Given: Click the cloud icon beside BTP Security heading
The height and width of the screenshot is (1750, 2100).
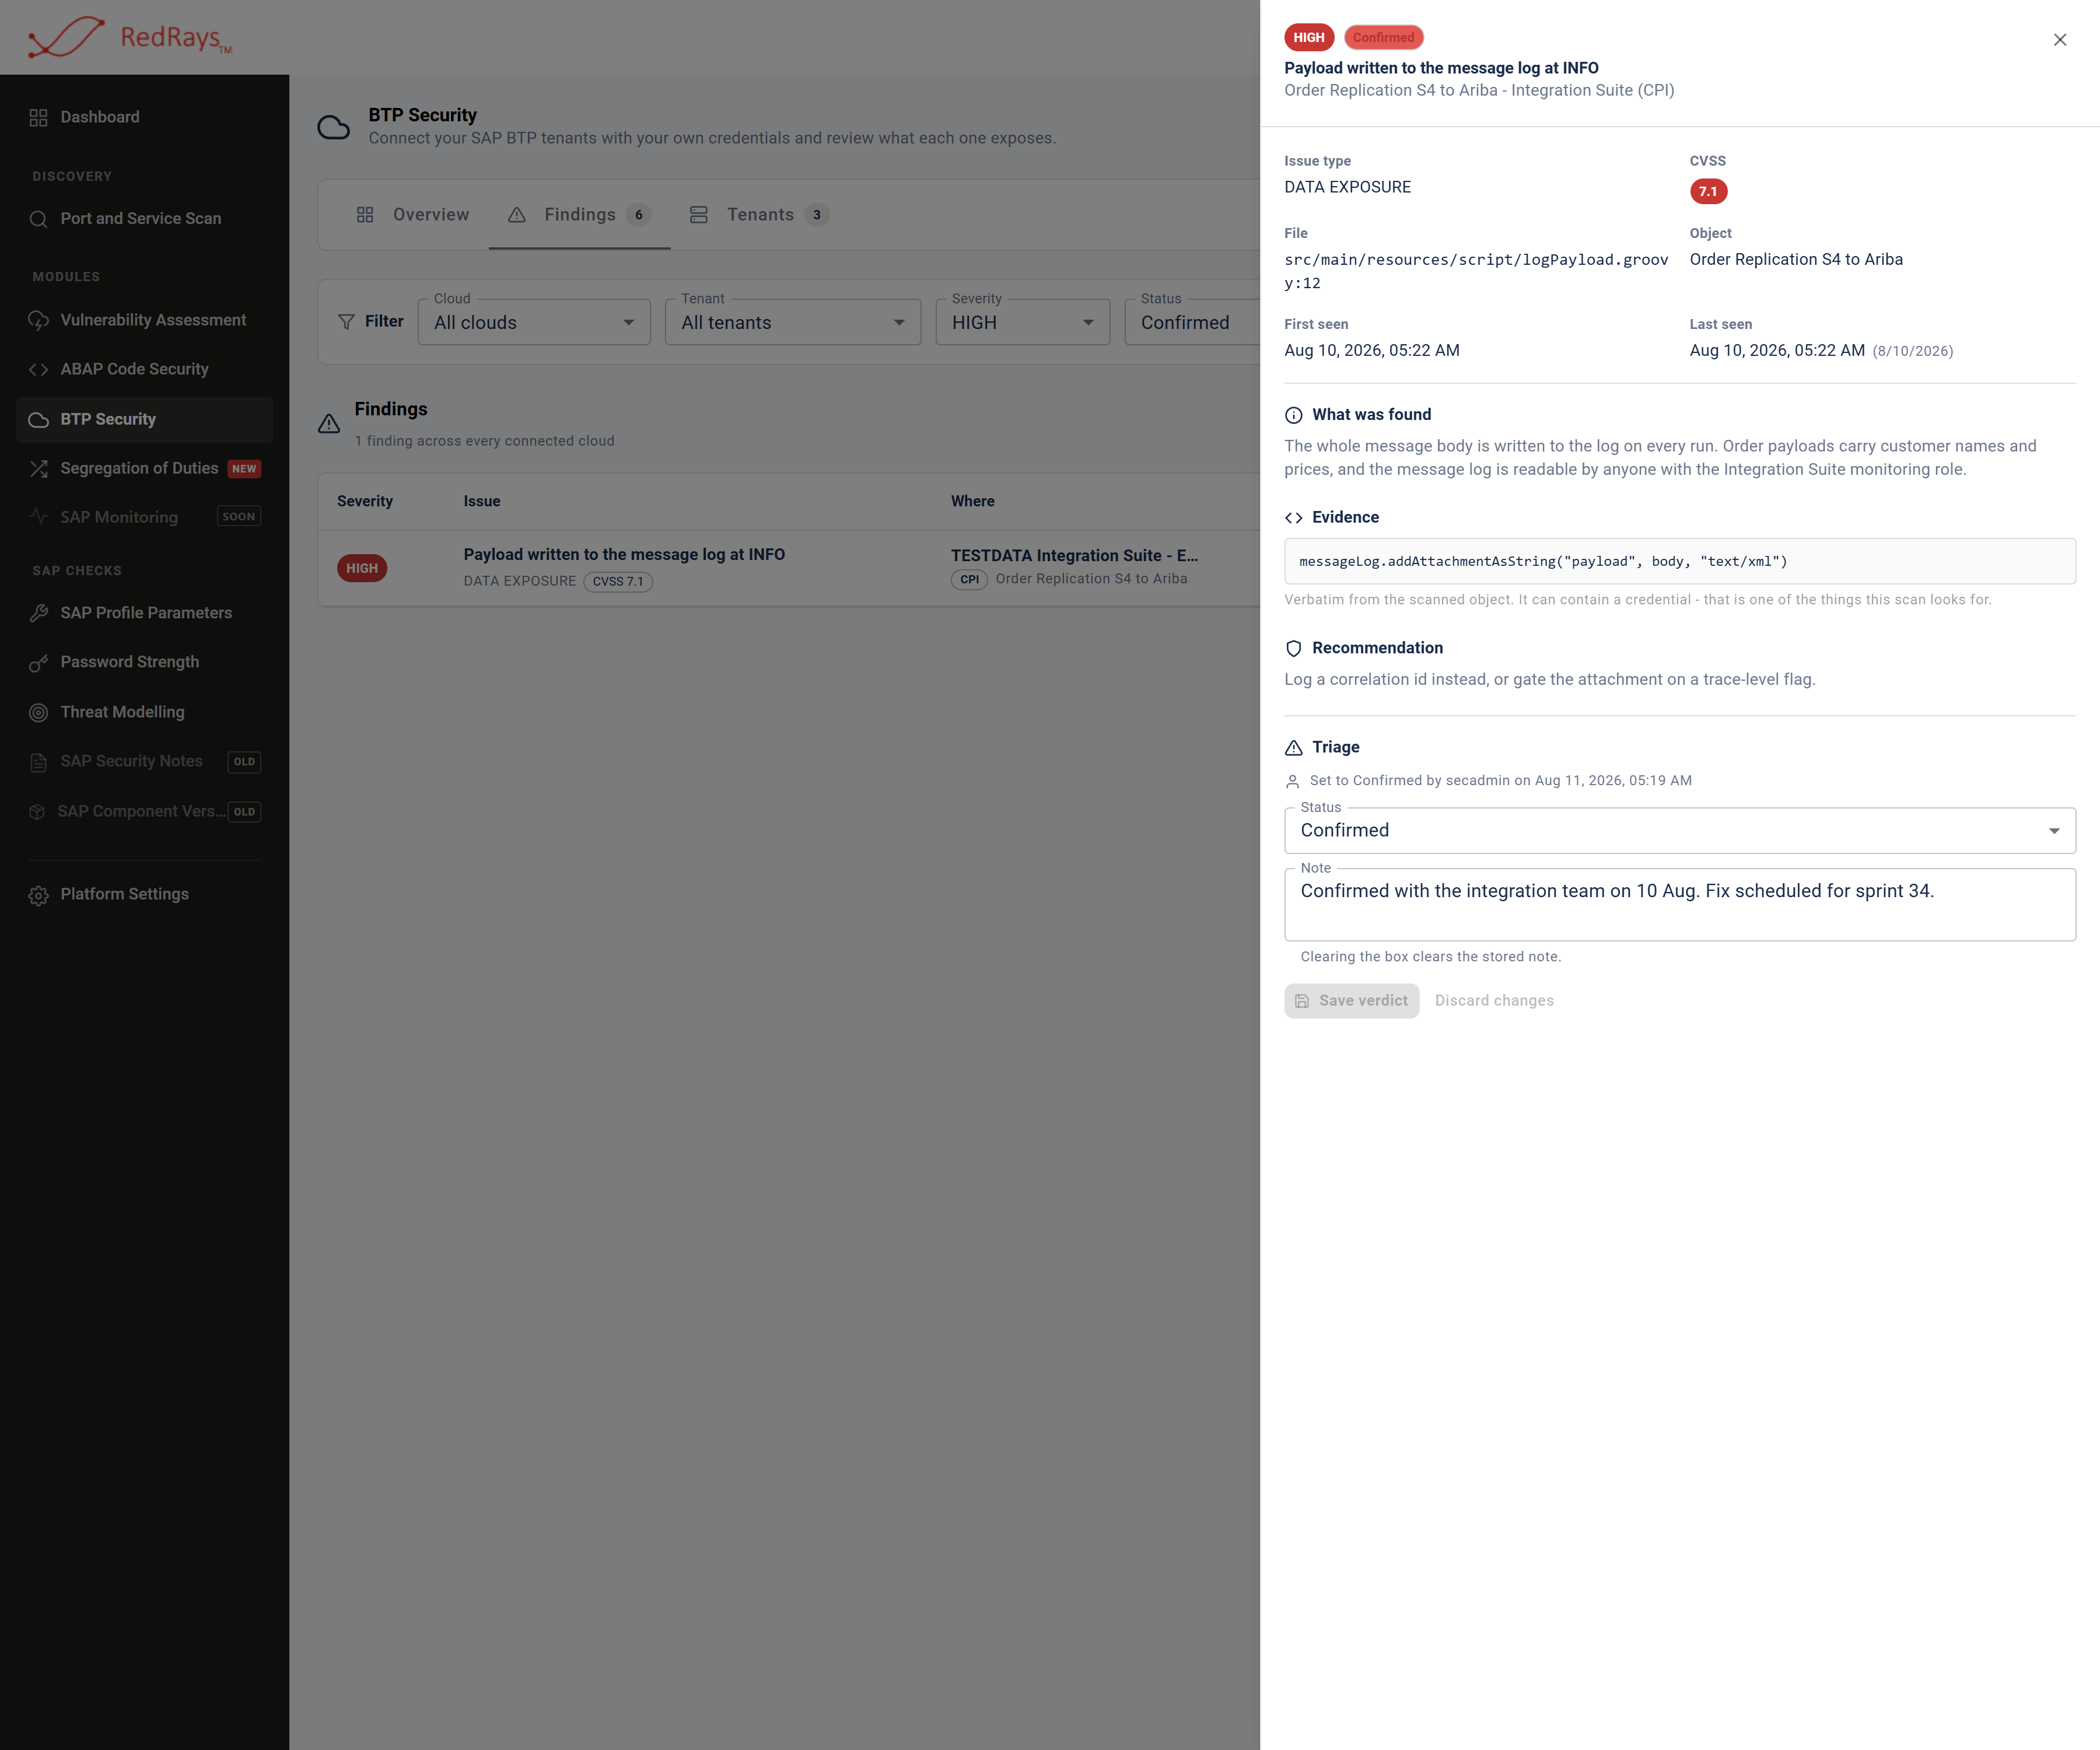Looking at the screenshot, I should tap(333, 127).
